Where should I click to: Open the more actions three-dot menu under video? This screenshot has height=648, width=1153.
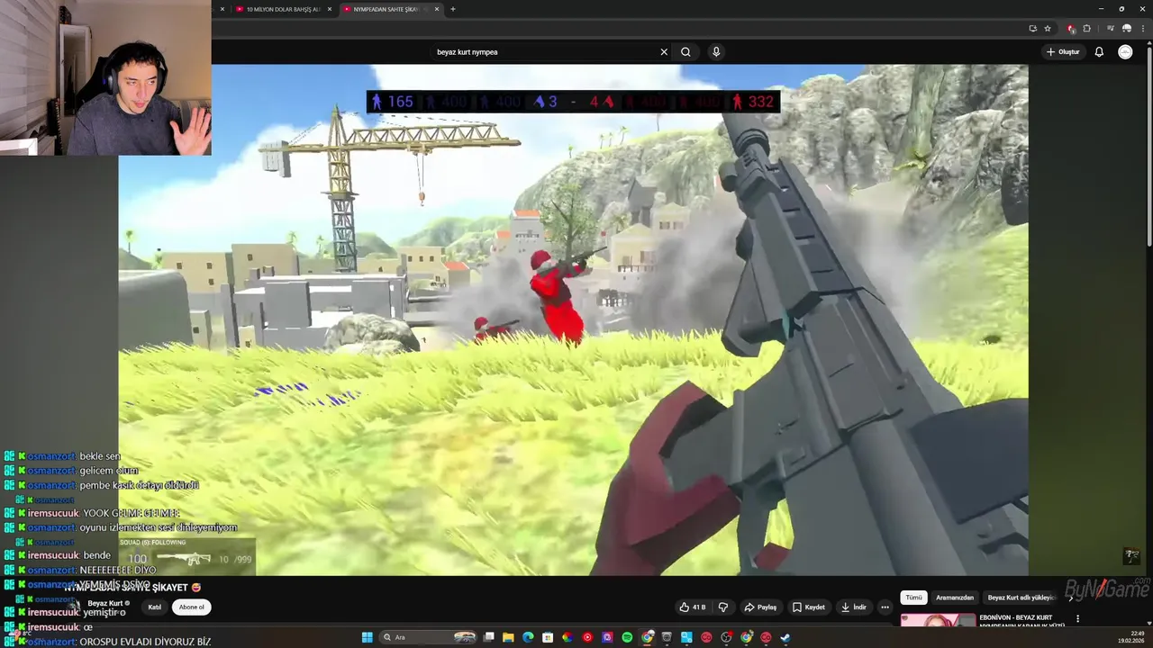tap(885, 607)
